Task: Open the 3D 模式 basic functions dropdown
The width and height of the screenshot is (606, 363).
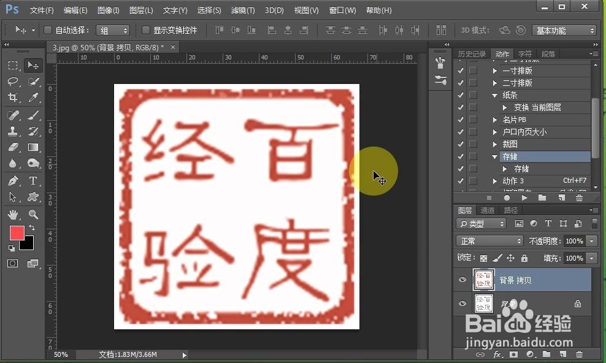Action: coord(564,29)
